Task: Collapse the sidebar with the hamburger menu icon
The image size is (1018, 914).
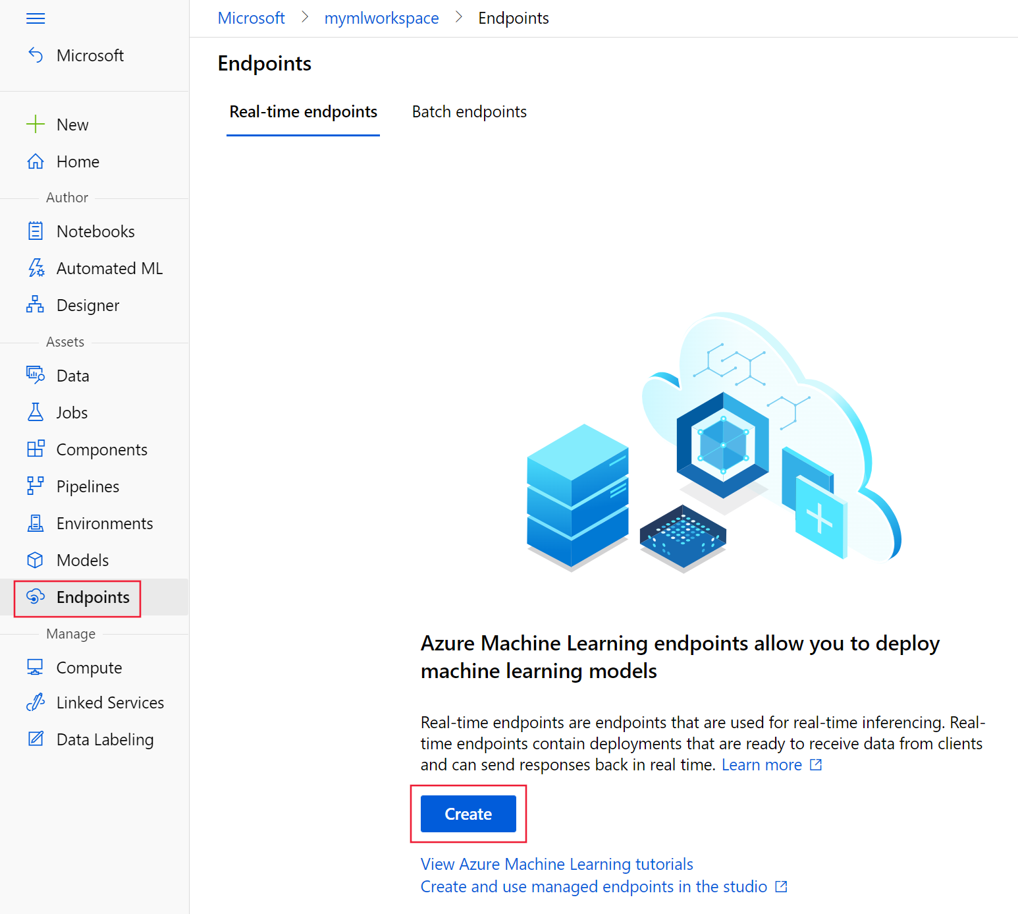Action: 36,18
